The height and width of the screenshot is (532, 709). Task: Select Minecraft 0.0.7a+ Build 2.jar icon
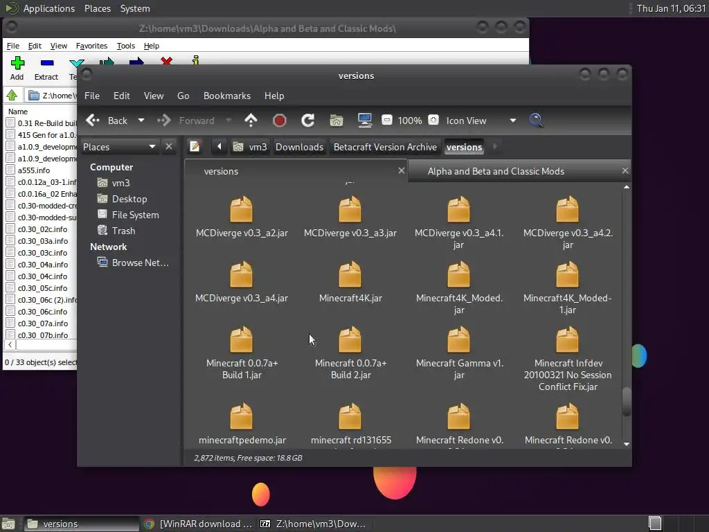[x=350, y=339]
